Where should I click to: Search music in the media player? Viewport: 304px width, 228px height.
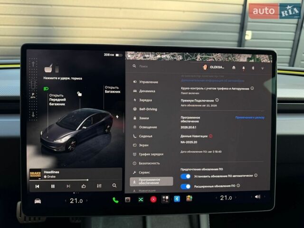tap(114, 186)
